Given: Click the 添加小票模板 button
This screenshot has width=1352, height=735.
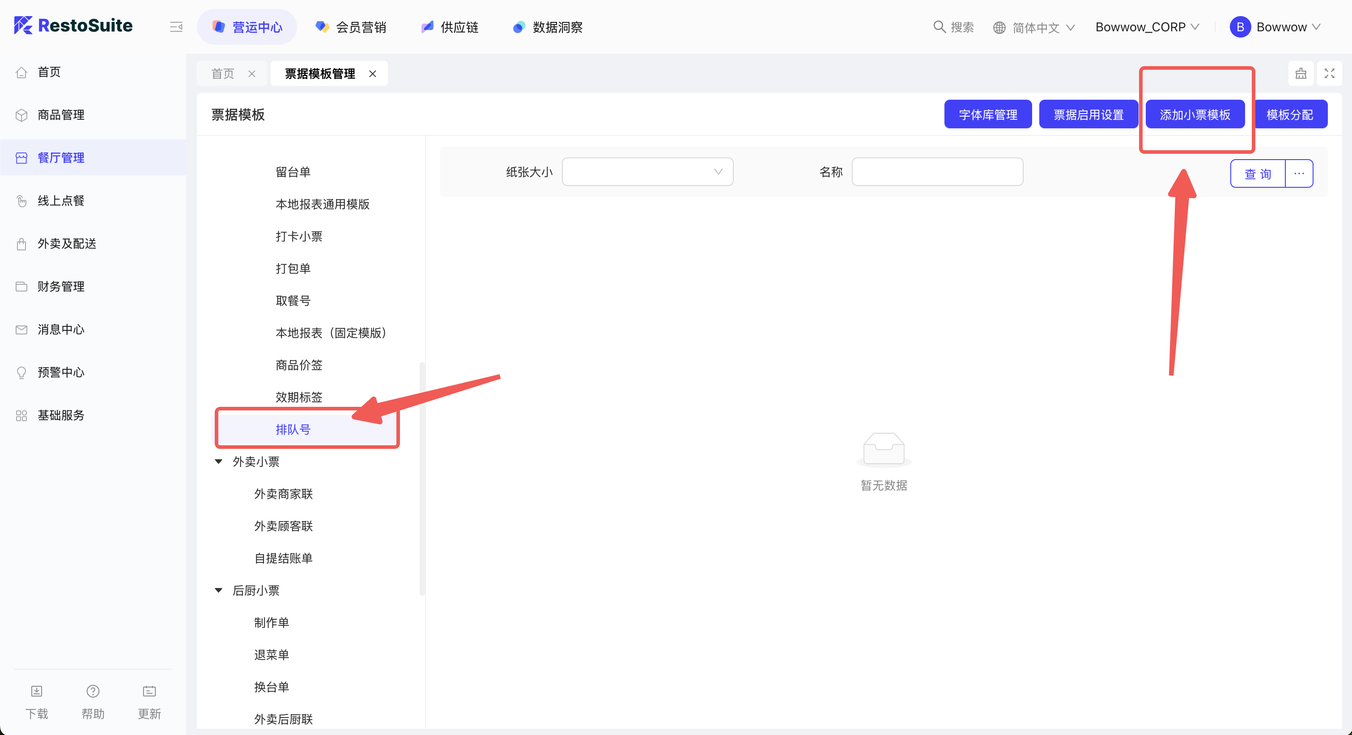Looking at the screenshot, I should [x=1195, y=114].
